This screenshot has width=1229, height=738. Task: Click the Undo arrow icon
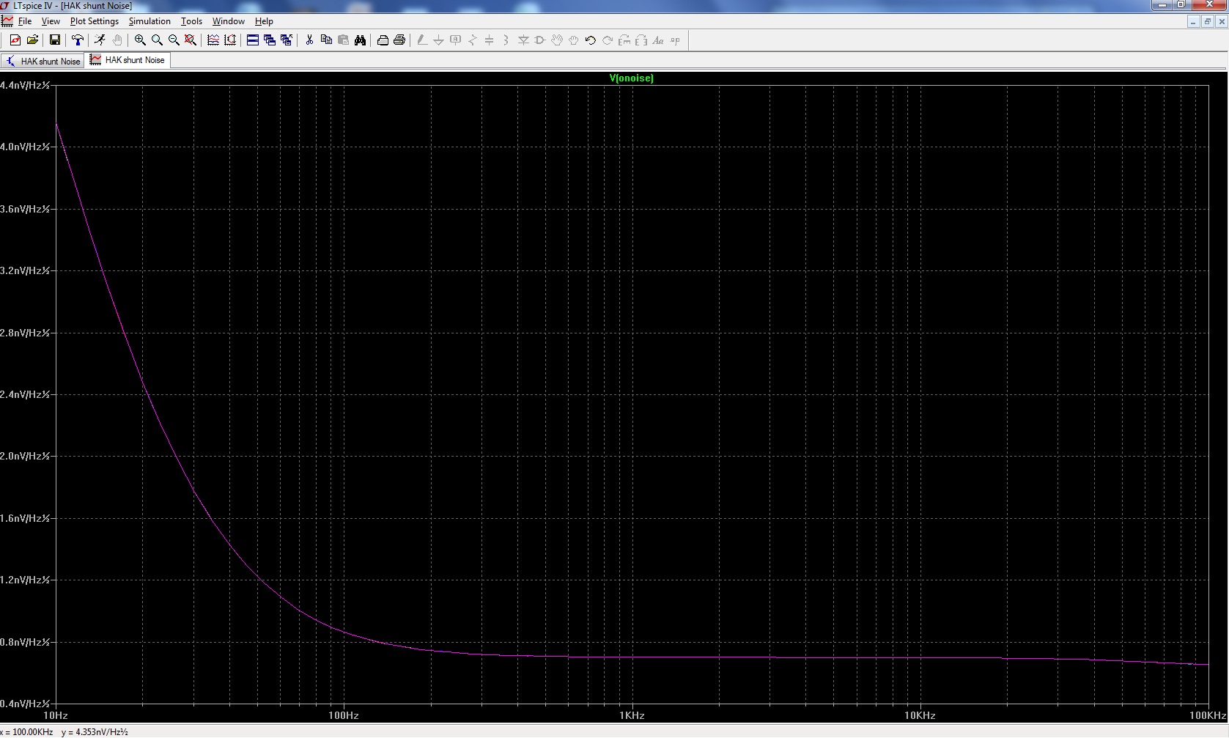[591, 40]
